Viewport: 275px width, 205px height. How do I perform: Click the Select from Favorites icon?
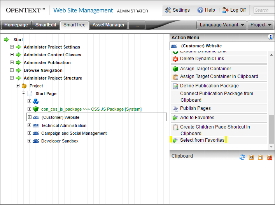(x=175, y=140)
